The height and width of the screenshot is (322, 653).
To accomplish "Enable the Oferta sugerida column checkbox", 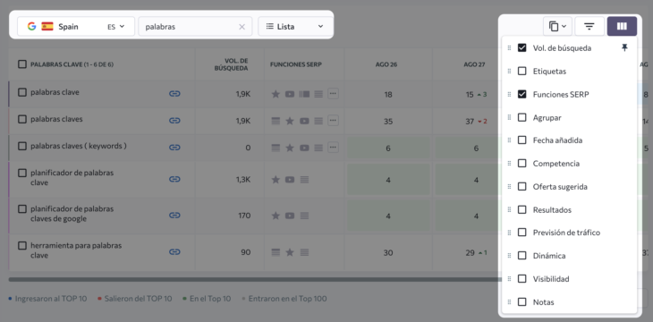I will click(522, 186).
